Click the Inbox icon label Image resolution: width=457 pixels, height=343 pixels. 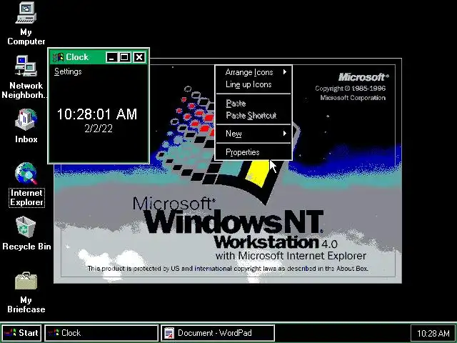pos(26,139)
